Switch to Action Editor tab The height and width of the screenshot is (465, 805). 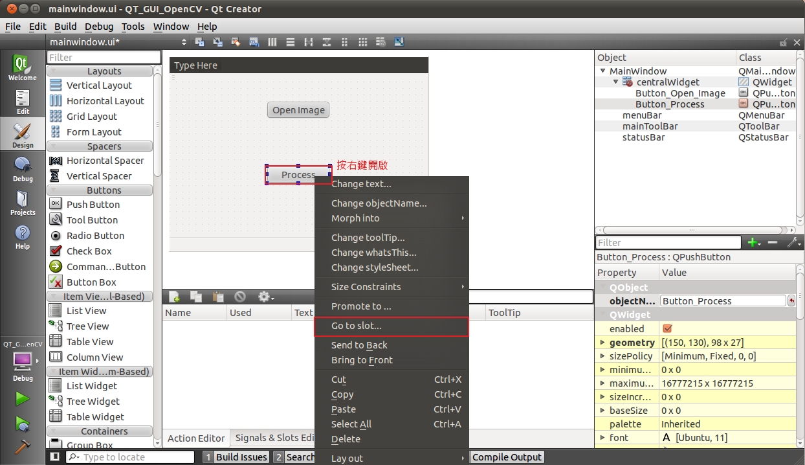point(196,438)
